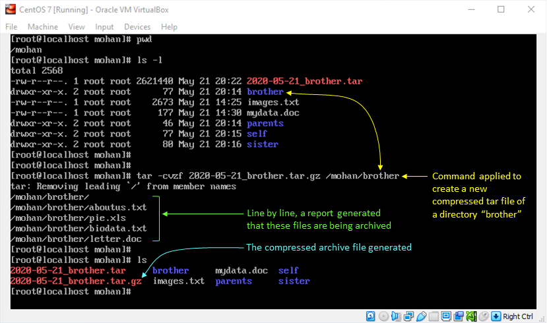
Task: Click the window resize grip at bottom corner
Action: pos(542,319)
